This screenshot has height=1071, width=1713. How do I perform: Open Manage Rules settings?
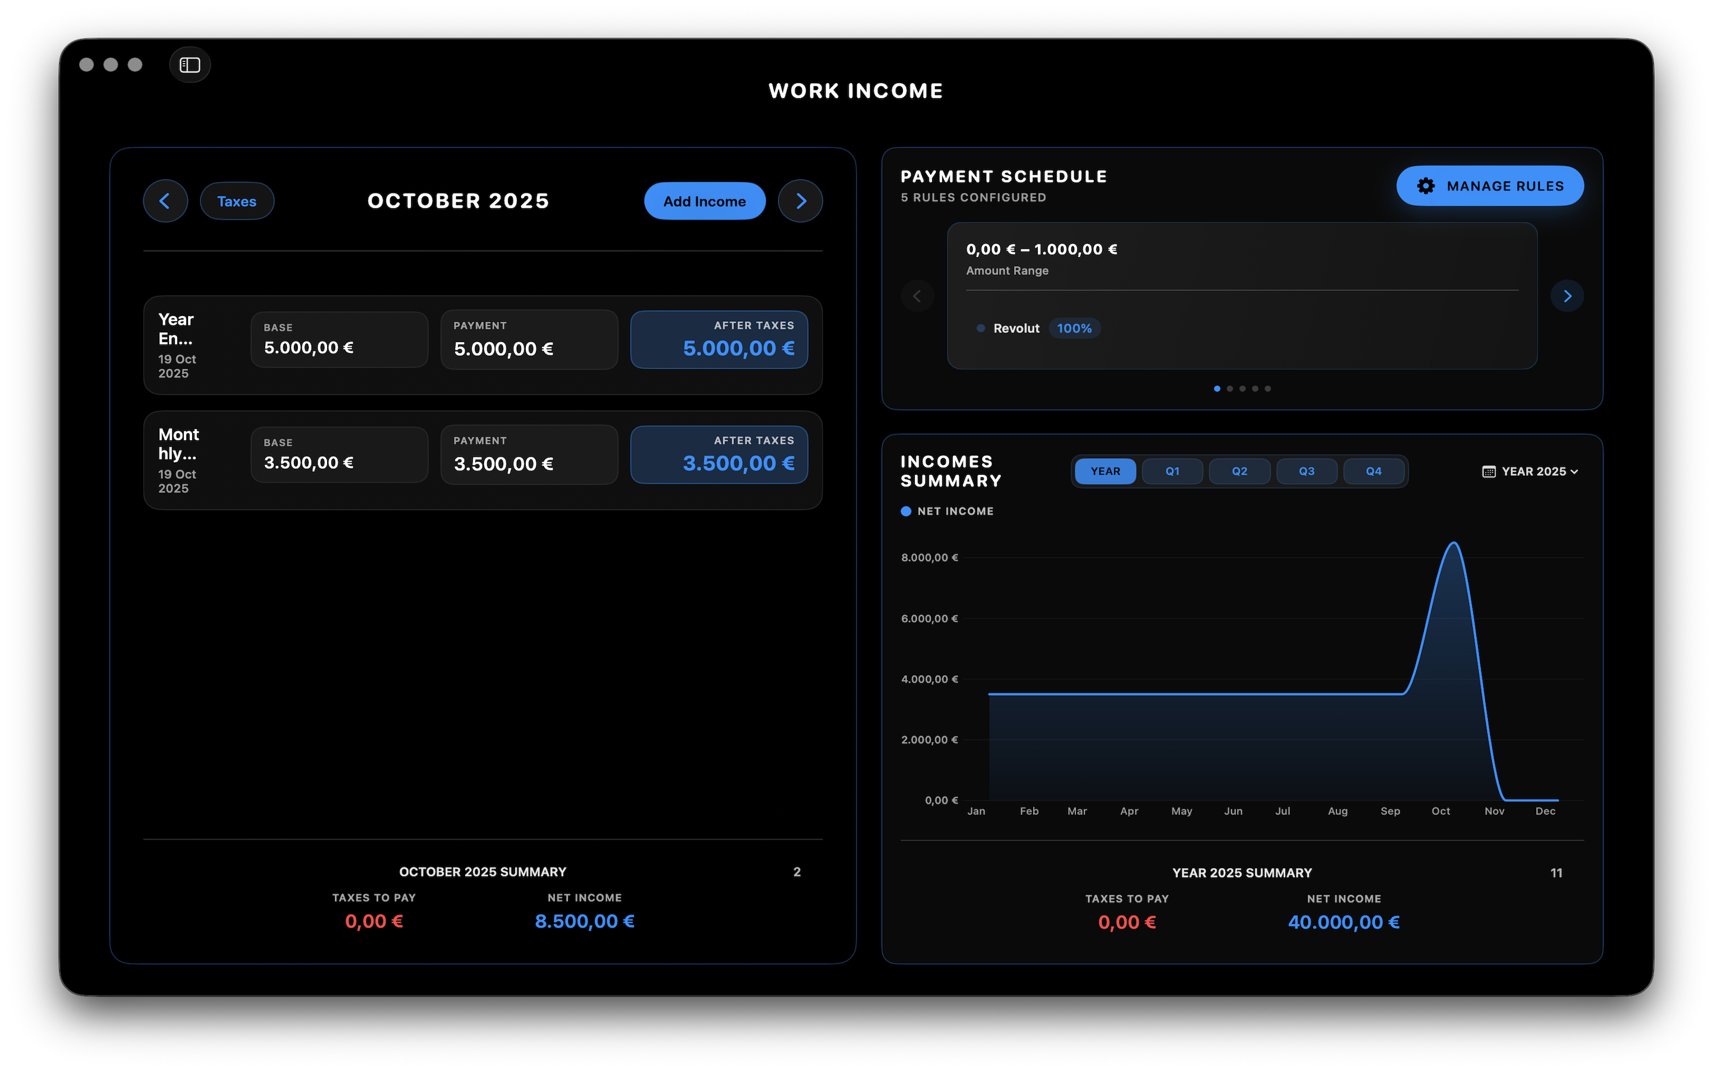(1490, 186)
